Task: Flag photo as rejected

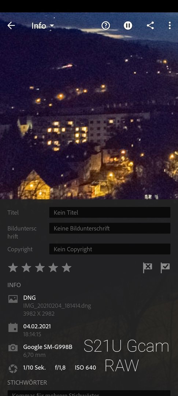Action: pyautogui.click(x=148, y=268)
